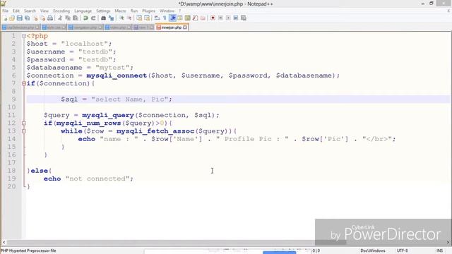Open the Settings menu
Viewport: 452px width, 254px height.
103,11
